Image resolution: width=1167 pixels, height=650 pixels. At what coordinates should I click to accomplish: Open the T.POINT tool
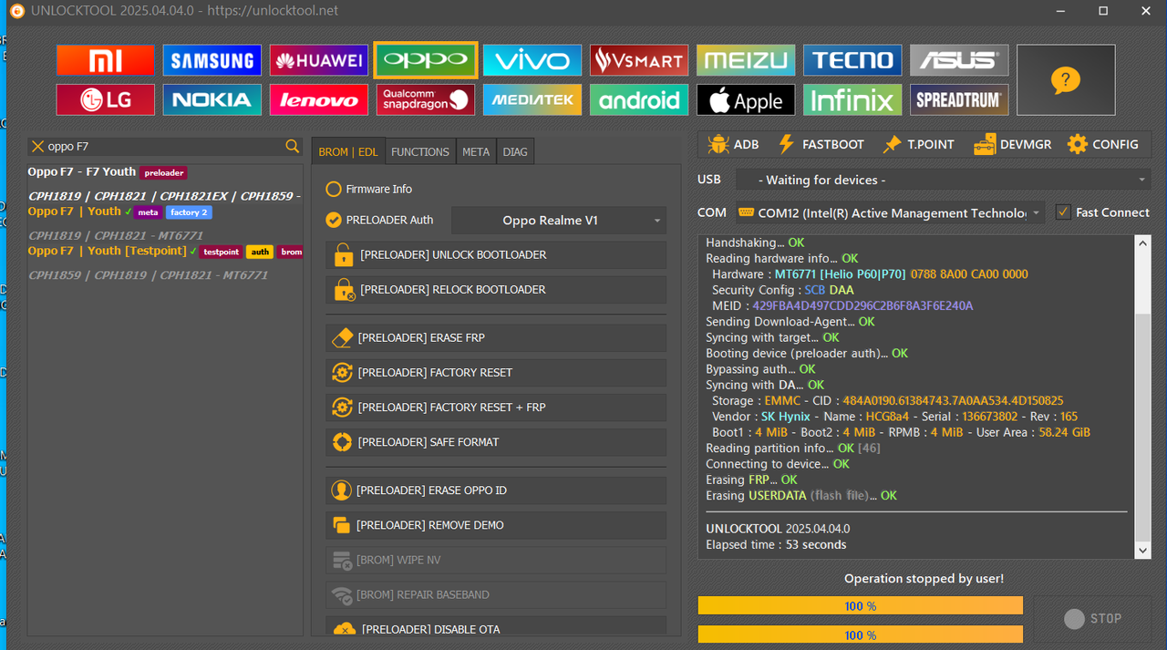tap(918, 144)
